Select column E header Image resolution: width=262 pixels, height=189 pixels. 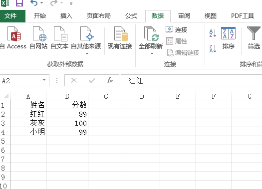(x=178, y=96)
